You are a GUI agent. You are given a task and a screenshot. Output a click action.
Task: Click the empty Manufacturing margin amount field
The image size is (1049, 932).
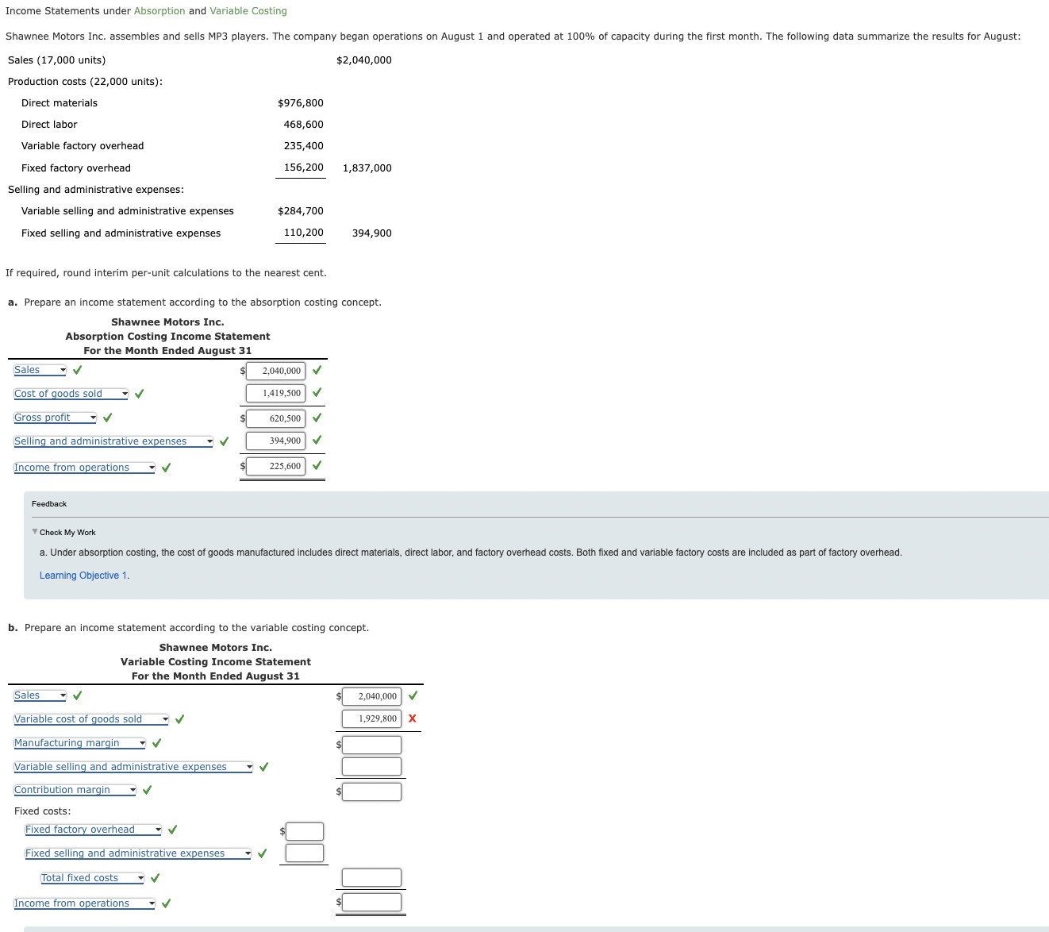point(371,744)
